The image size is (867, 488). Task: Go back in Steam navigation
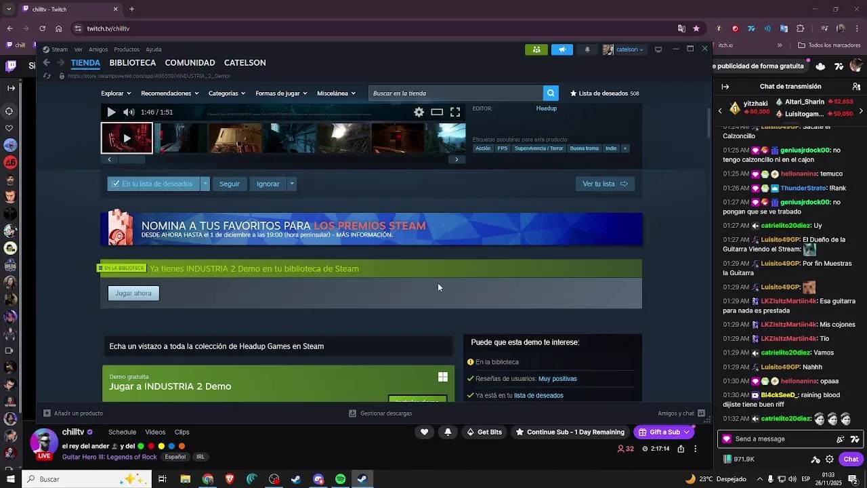click(46, 62)
